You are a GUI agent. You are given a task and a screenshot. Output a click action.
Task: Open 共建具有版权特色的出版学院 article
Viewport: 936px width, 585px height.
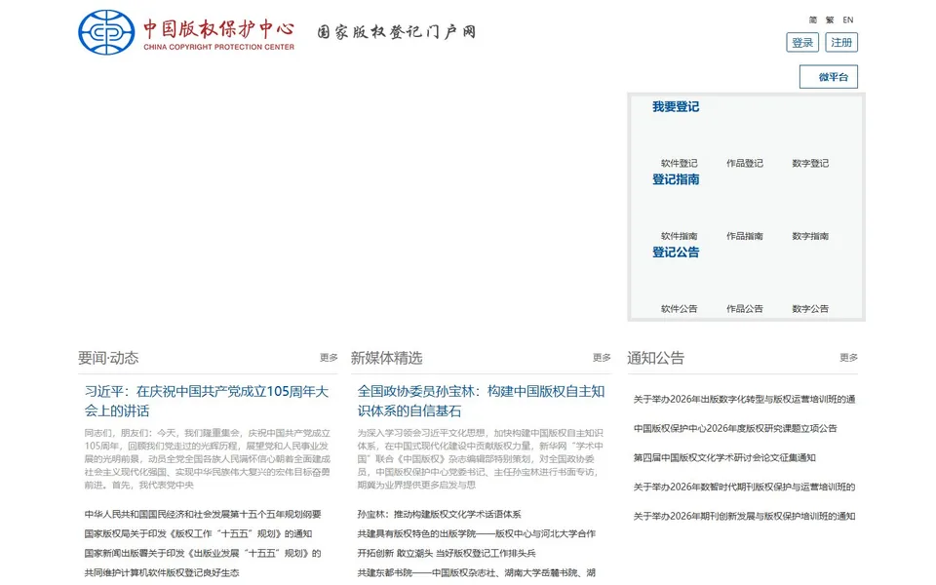point(477,533)
